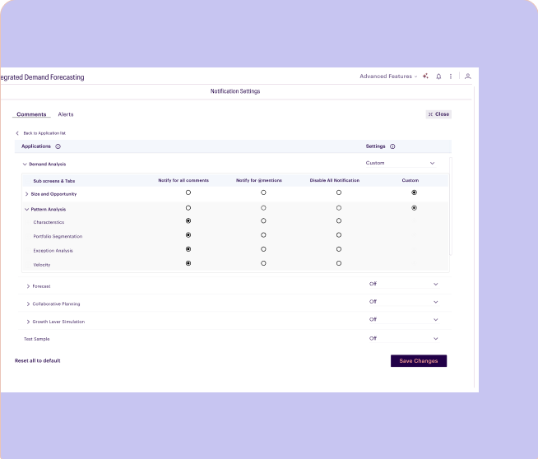Disable all notifications for Characteristics
This screenshot has width=538, height=459.
click(339, 221)
